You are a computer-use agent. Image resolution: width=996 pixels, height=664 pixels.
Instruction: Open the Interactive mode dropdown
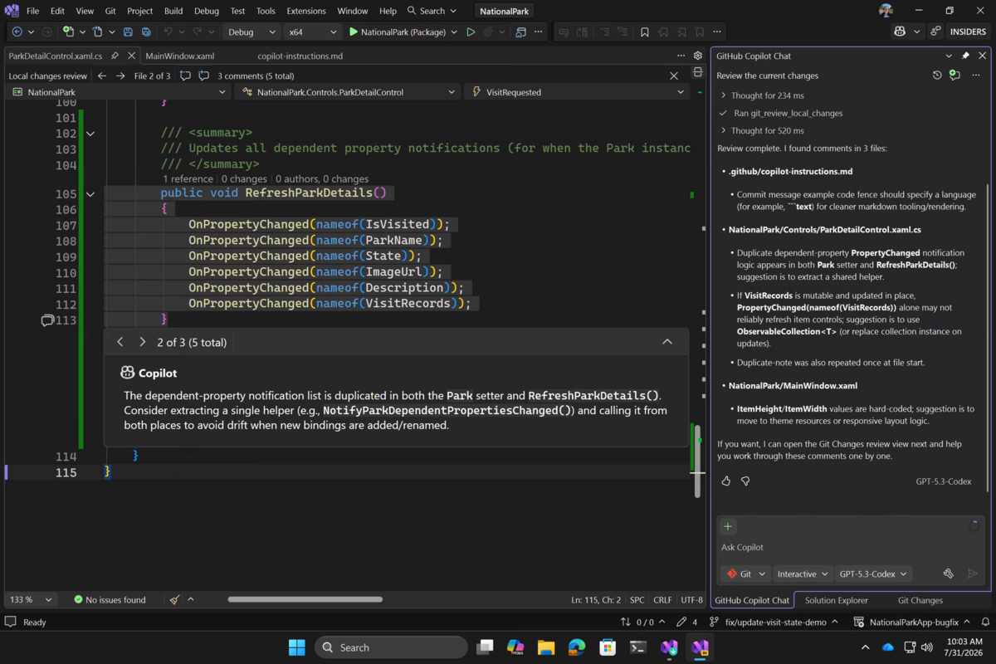pyautogui.click(x=803, y=574)
